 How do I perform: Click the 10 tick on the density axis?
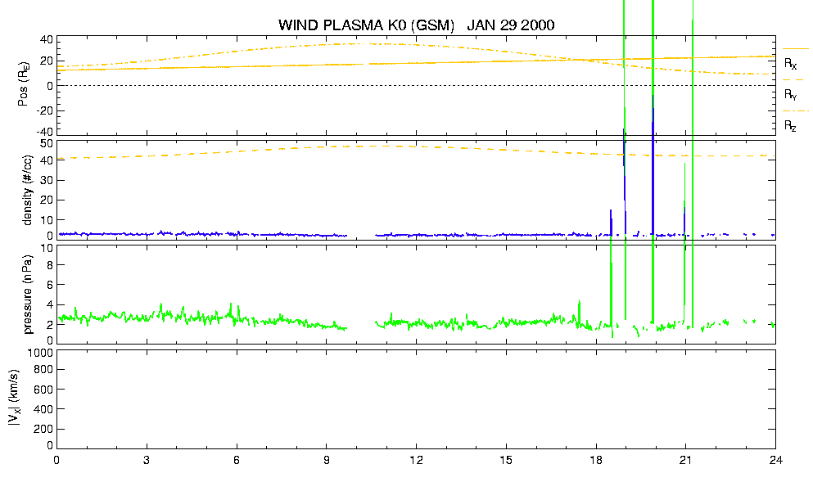point(46,220)
